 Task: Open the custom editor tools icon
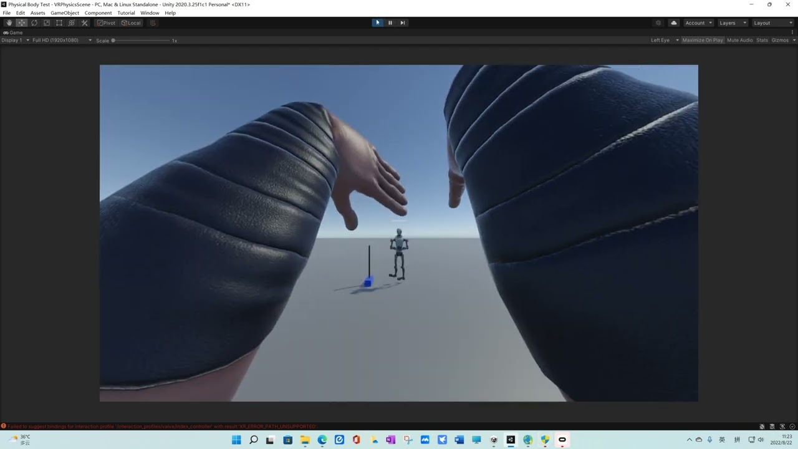84,23
